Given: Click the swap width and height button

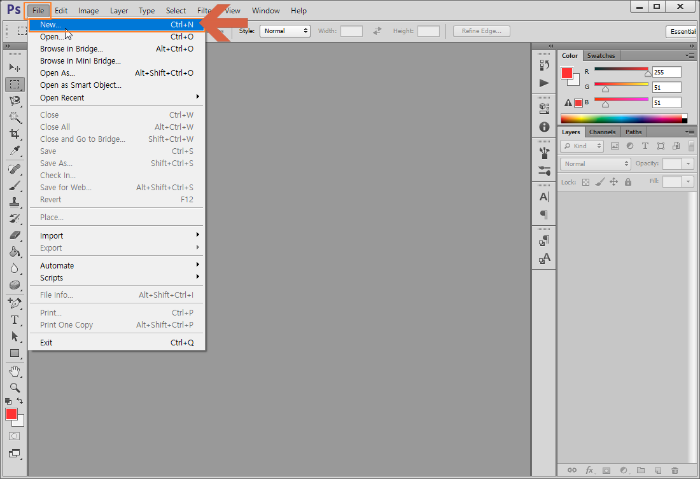Looking at the screenshot, I should tap(377, 31).
